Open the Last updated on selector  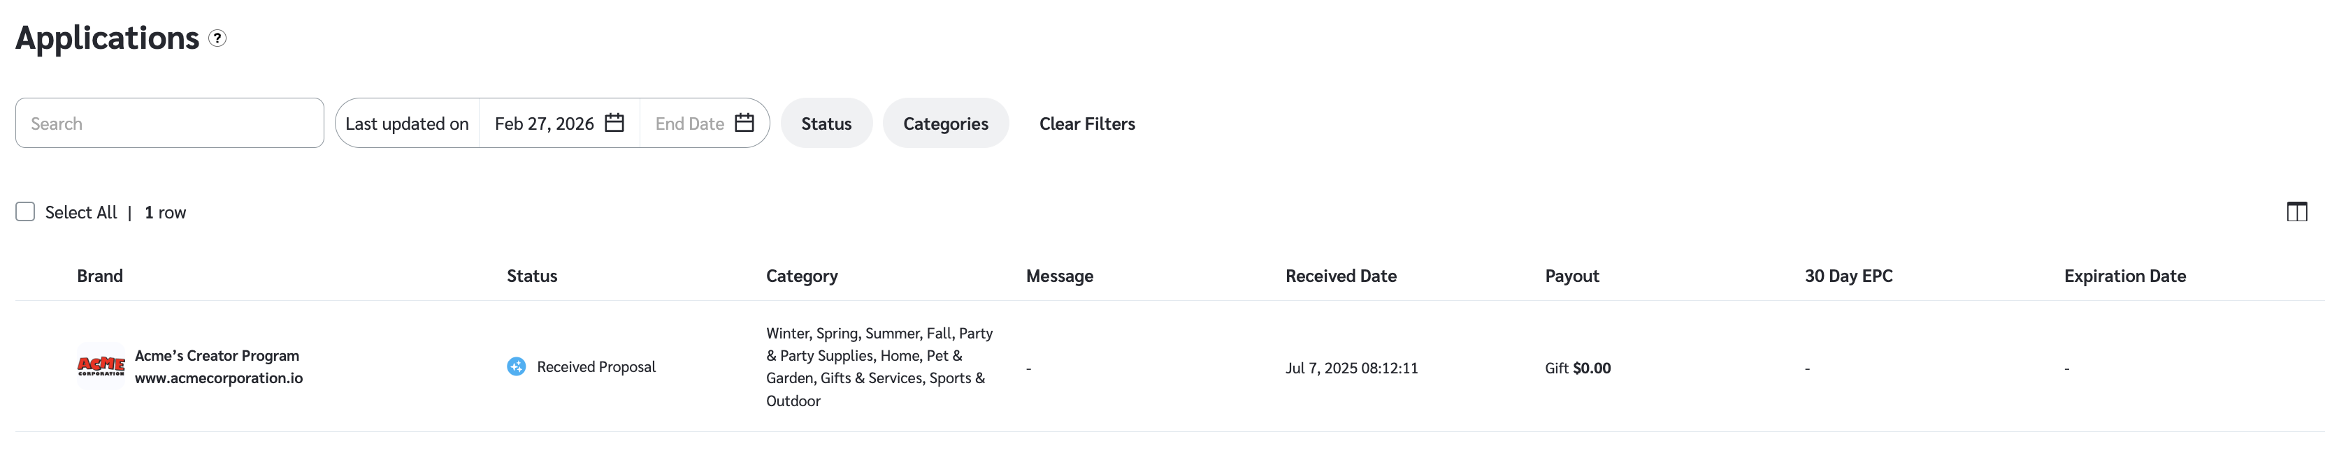coord(407,123)
